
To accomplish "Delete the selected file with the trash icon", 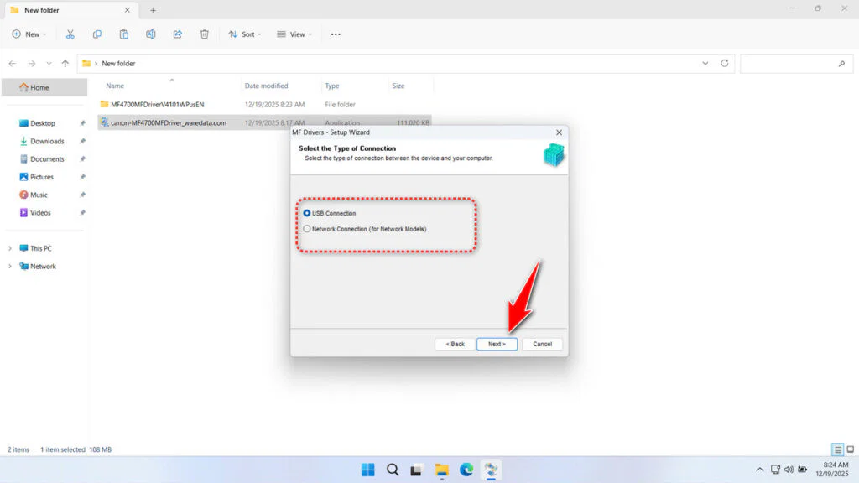I will 204,34.
